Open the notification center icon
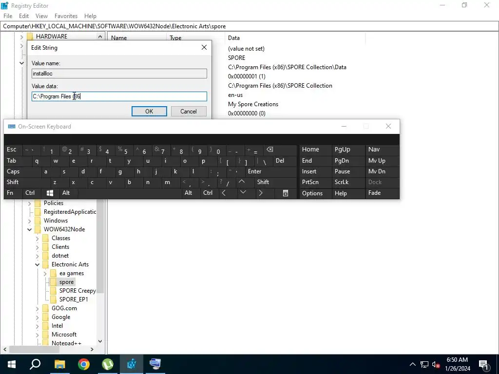The height and width of the screenshot is (374, 499). pyautogui.click(x=483, y=364)
